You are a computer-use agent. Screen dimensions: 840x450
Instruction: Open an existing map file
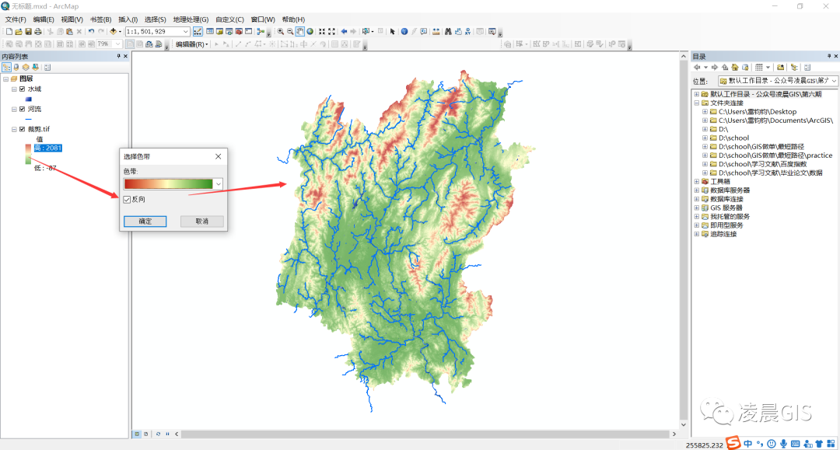pos(19,32)
